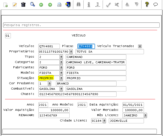163x136 pixels.
Task: Open Categoria lookup dropdown
Action: pos(61,62)
